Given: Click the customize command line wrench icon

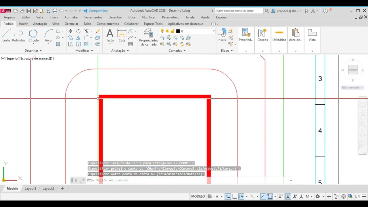Looking at the screenshot, I should click(82, 180).
